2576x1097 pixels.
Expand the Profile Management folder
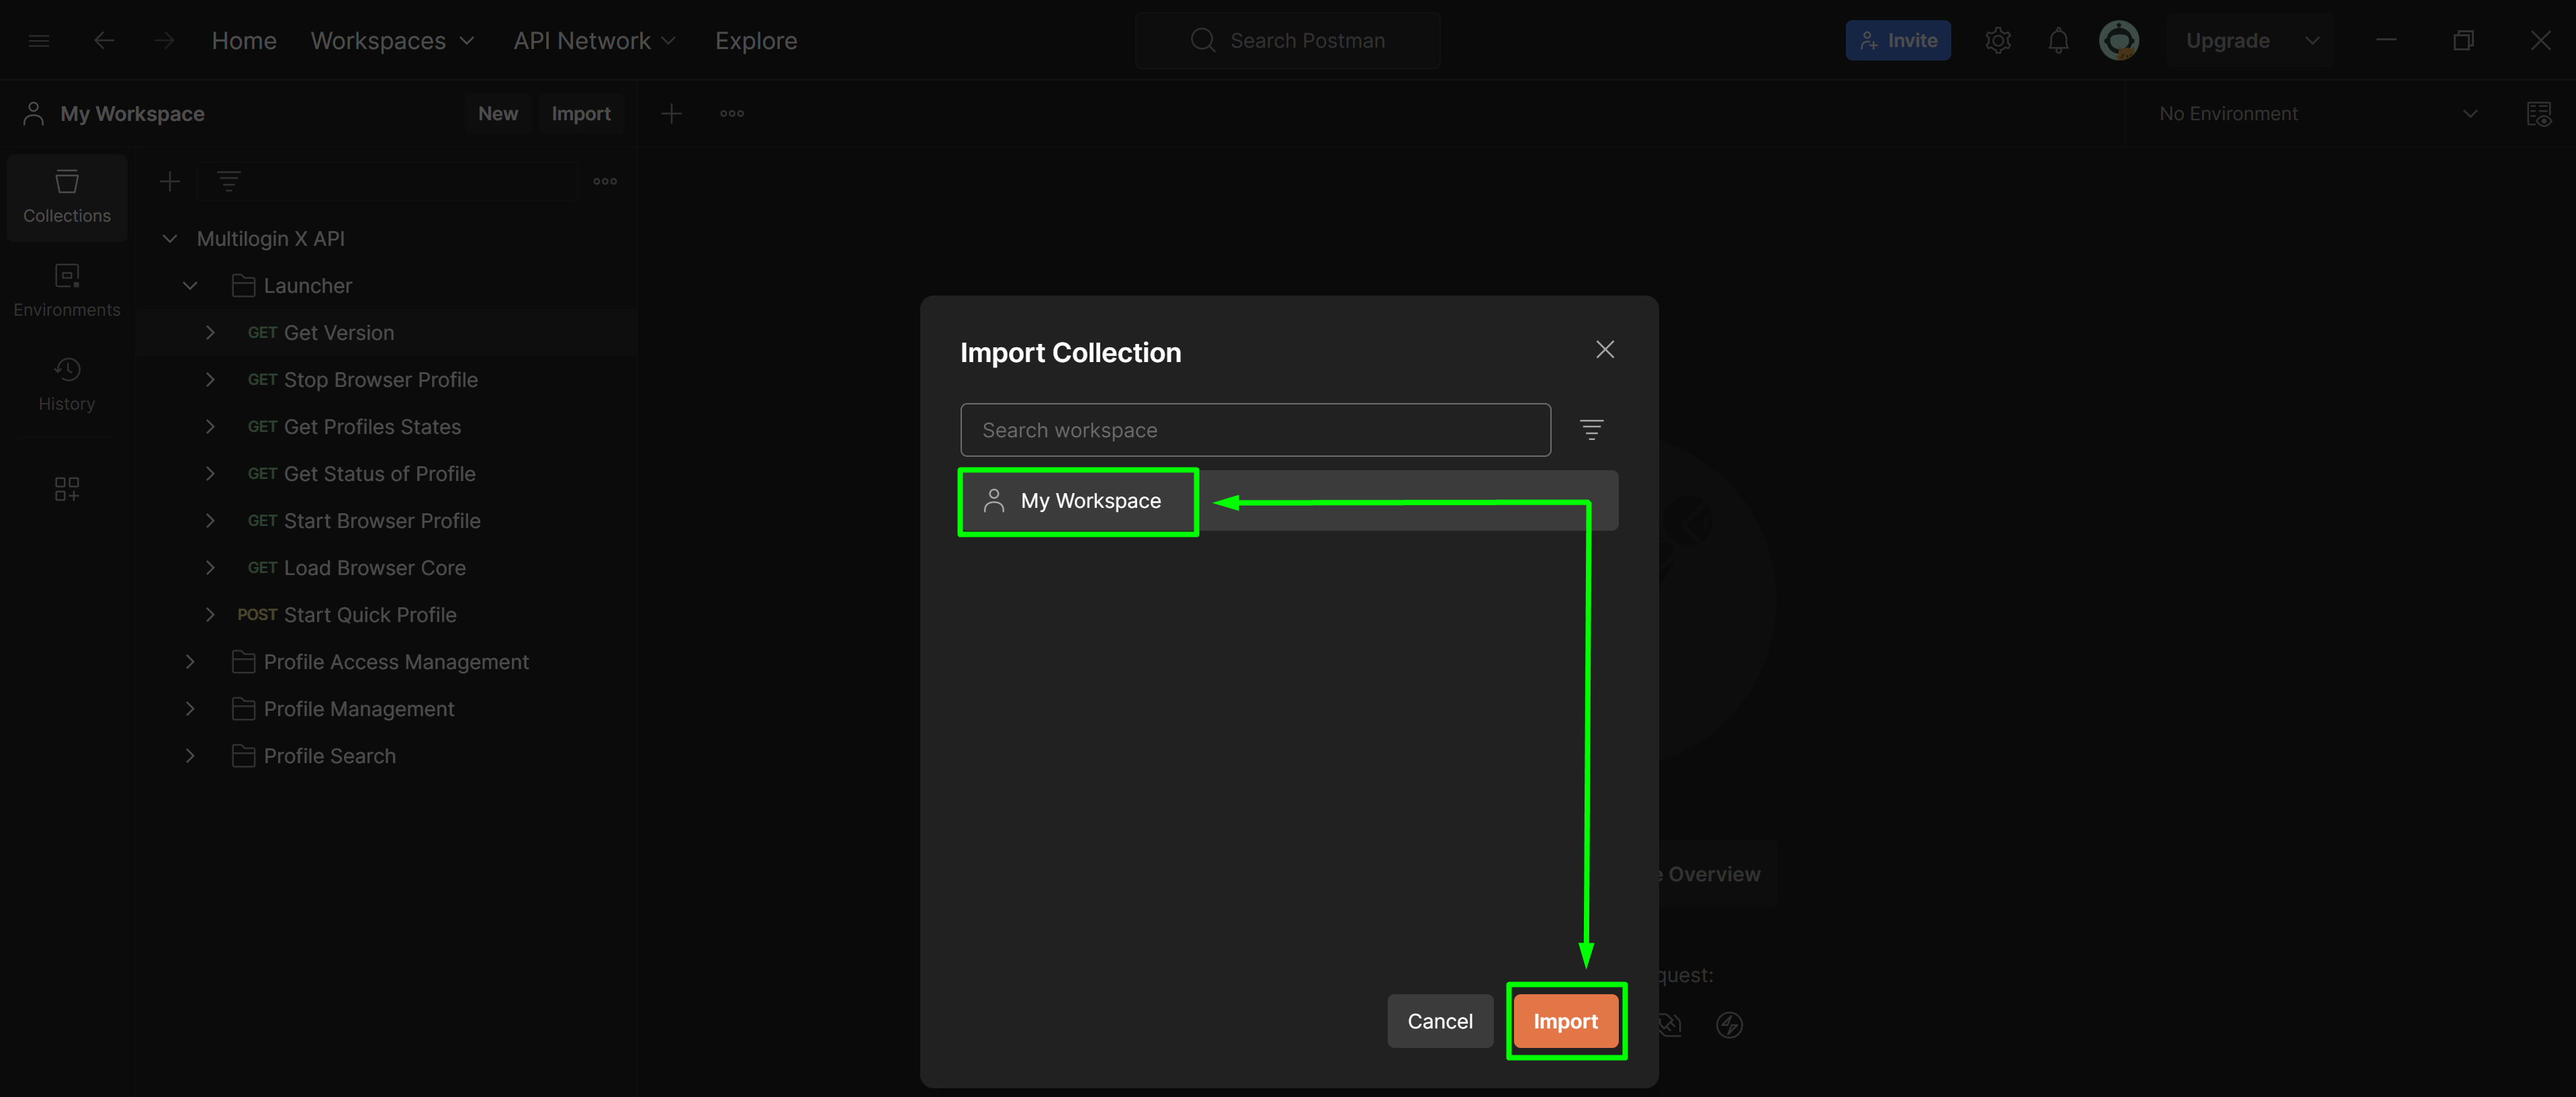[x=190, y=709]
